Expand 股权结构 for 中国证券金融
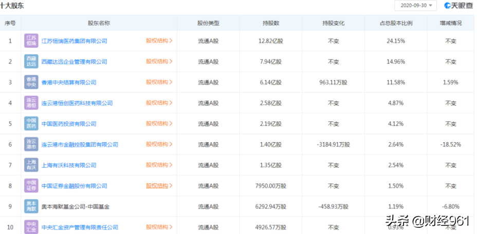The width and height of the screenshot is (477, 234). point(159,186)
